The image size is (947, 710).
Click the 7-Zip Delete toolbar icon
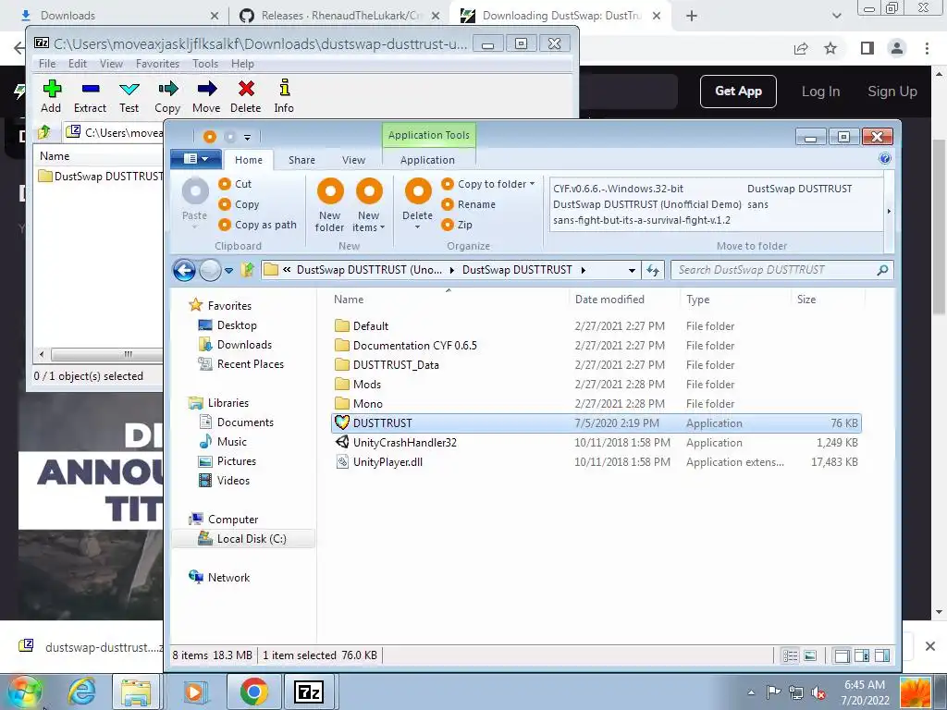[246, 89]
